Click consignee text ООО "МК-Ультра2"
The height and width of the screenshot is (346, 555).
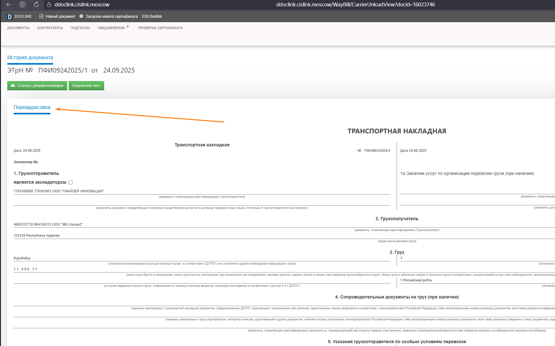pyautogui.click(x=67, y=224)
